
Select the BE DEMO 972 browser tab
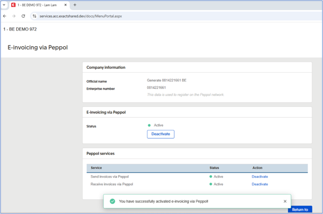pyautogui.click(x=37, y=5)
